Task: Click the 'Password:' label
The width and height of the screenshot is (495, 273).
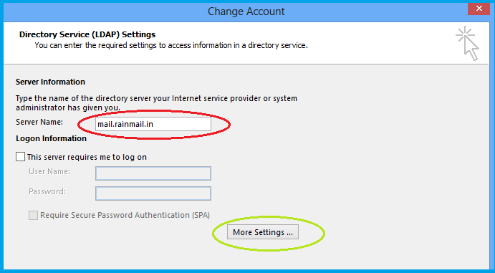Action: coord(47,191)
